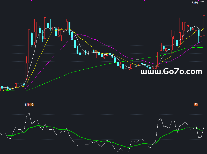Click the first candlestick at chart's left edge
The width and height of the screenshot is (207, 154).
(2, 87)
